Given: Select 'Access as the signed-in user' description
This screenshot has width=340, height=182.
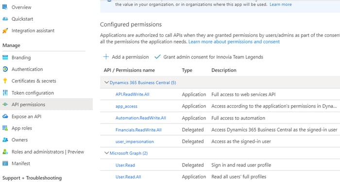Looking at the screenshot, I should coord(241,141).
